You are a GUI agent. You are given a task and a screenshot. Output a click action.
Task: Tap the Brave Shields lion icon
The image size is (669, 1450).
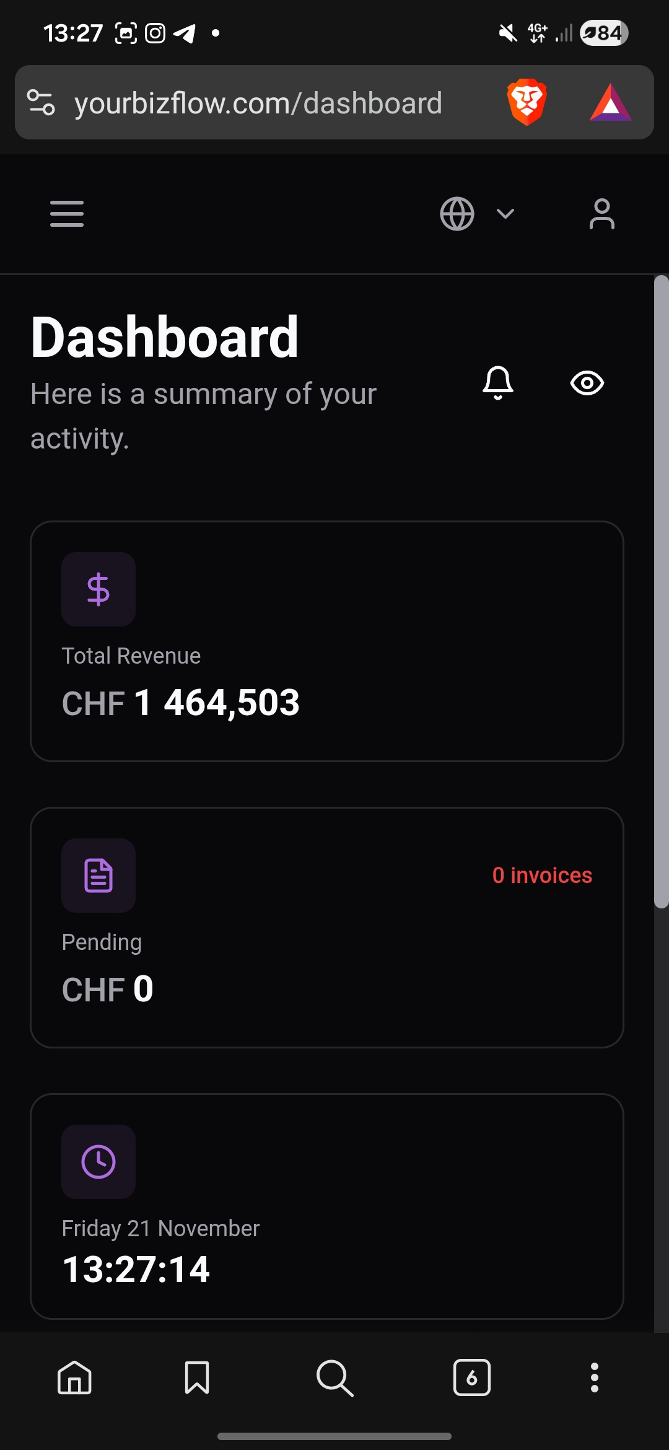[x=527, y=102]
